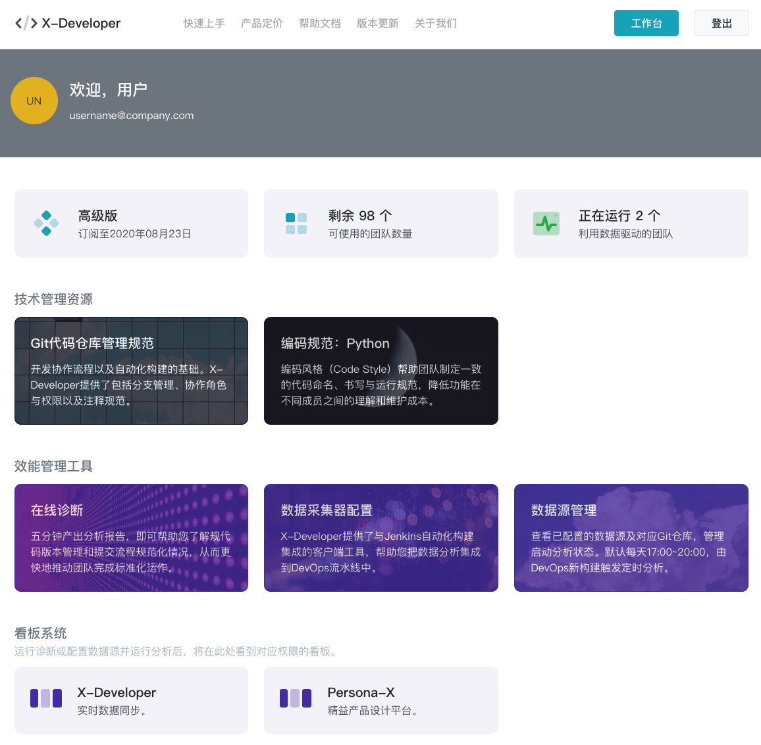
Task: Open the 快速上手 menu item
Action: click(204, 23)
